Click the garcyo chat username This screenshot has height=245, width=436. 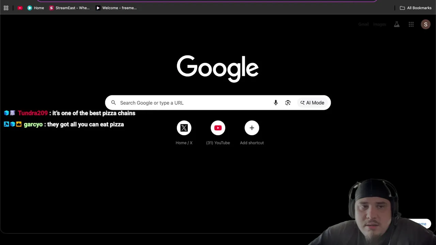coord(33,125)
